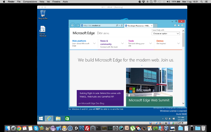
Task: Click the Windows volume tray icon
Action: (170, 119)
